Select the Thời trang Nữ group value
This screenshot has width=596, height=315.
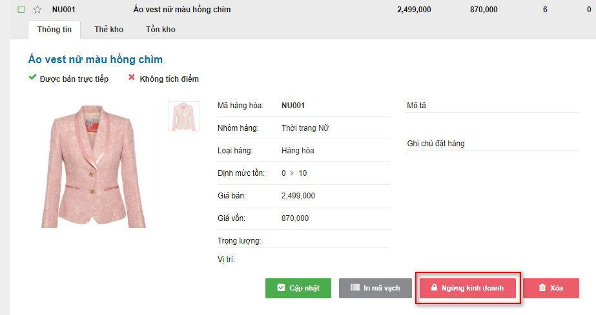click(x=305, y=128)
